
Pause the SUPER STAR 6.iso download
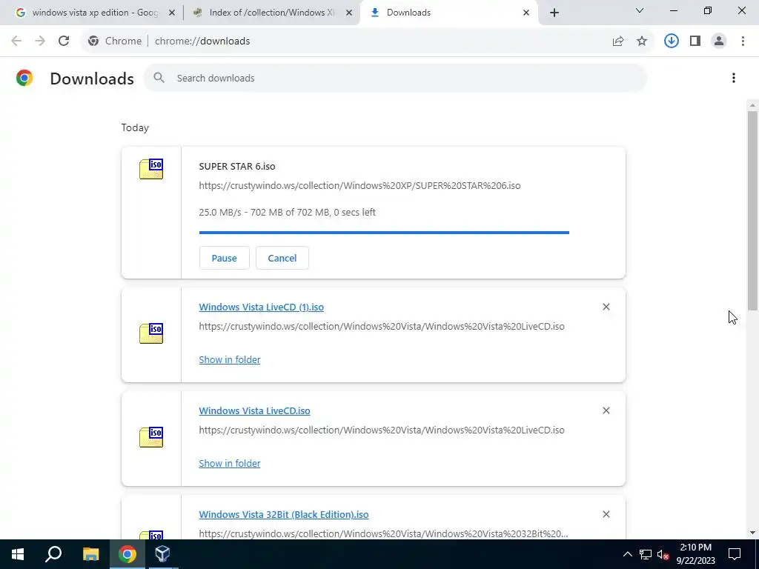coord(224,258)
